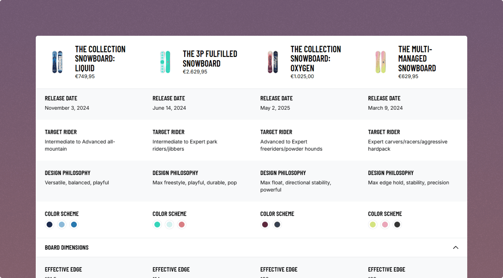This screenshot has height=278, width=503.
Task: Open The Multi-Managed Snowboard title link
Action: click(x=417, y=59)
